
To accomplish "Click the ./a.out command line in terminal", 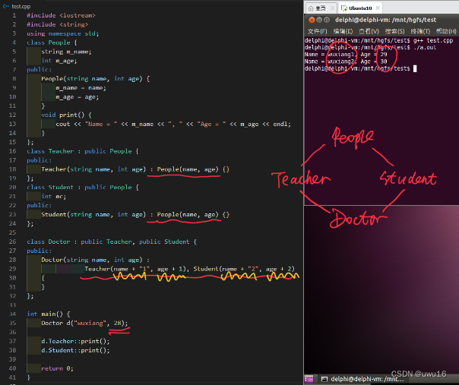I will (x=370, y=47).
